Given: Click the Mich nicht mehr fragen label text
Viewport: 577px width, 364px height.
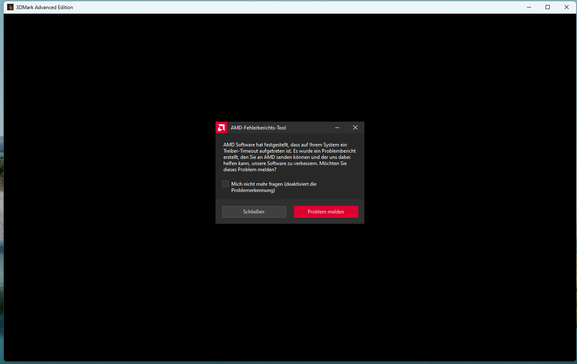Looking at the screenshot, I should 274,187.
